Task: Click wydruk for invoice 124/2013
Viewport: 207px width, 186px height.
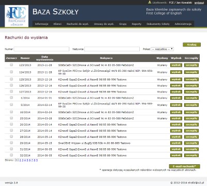Action: pos(176,72)
